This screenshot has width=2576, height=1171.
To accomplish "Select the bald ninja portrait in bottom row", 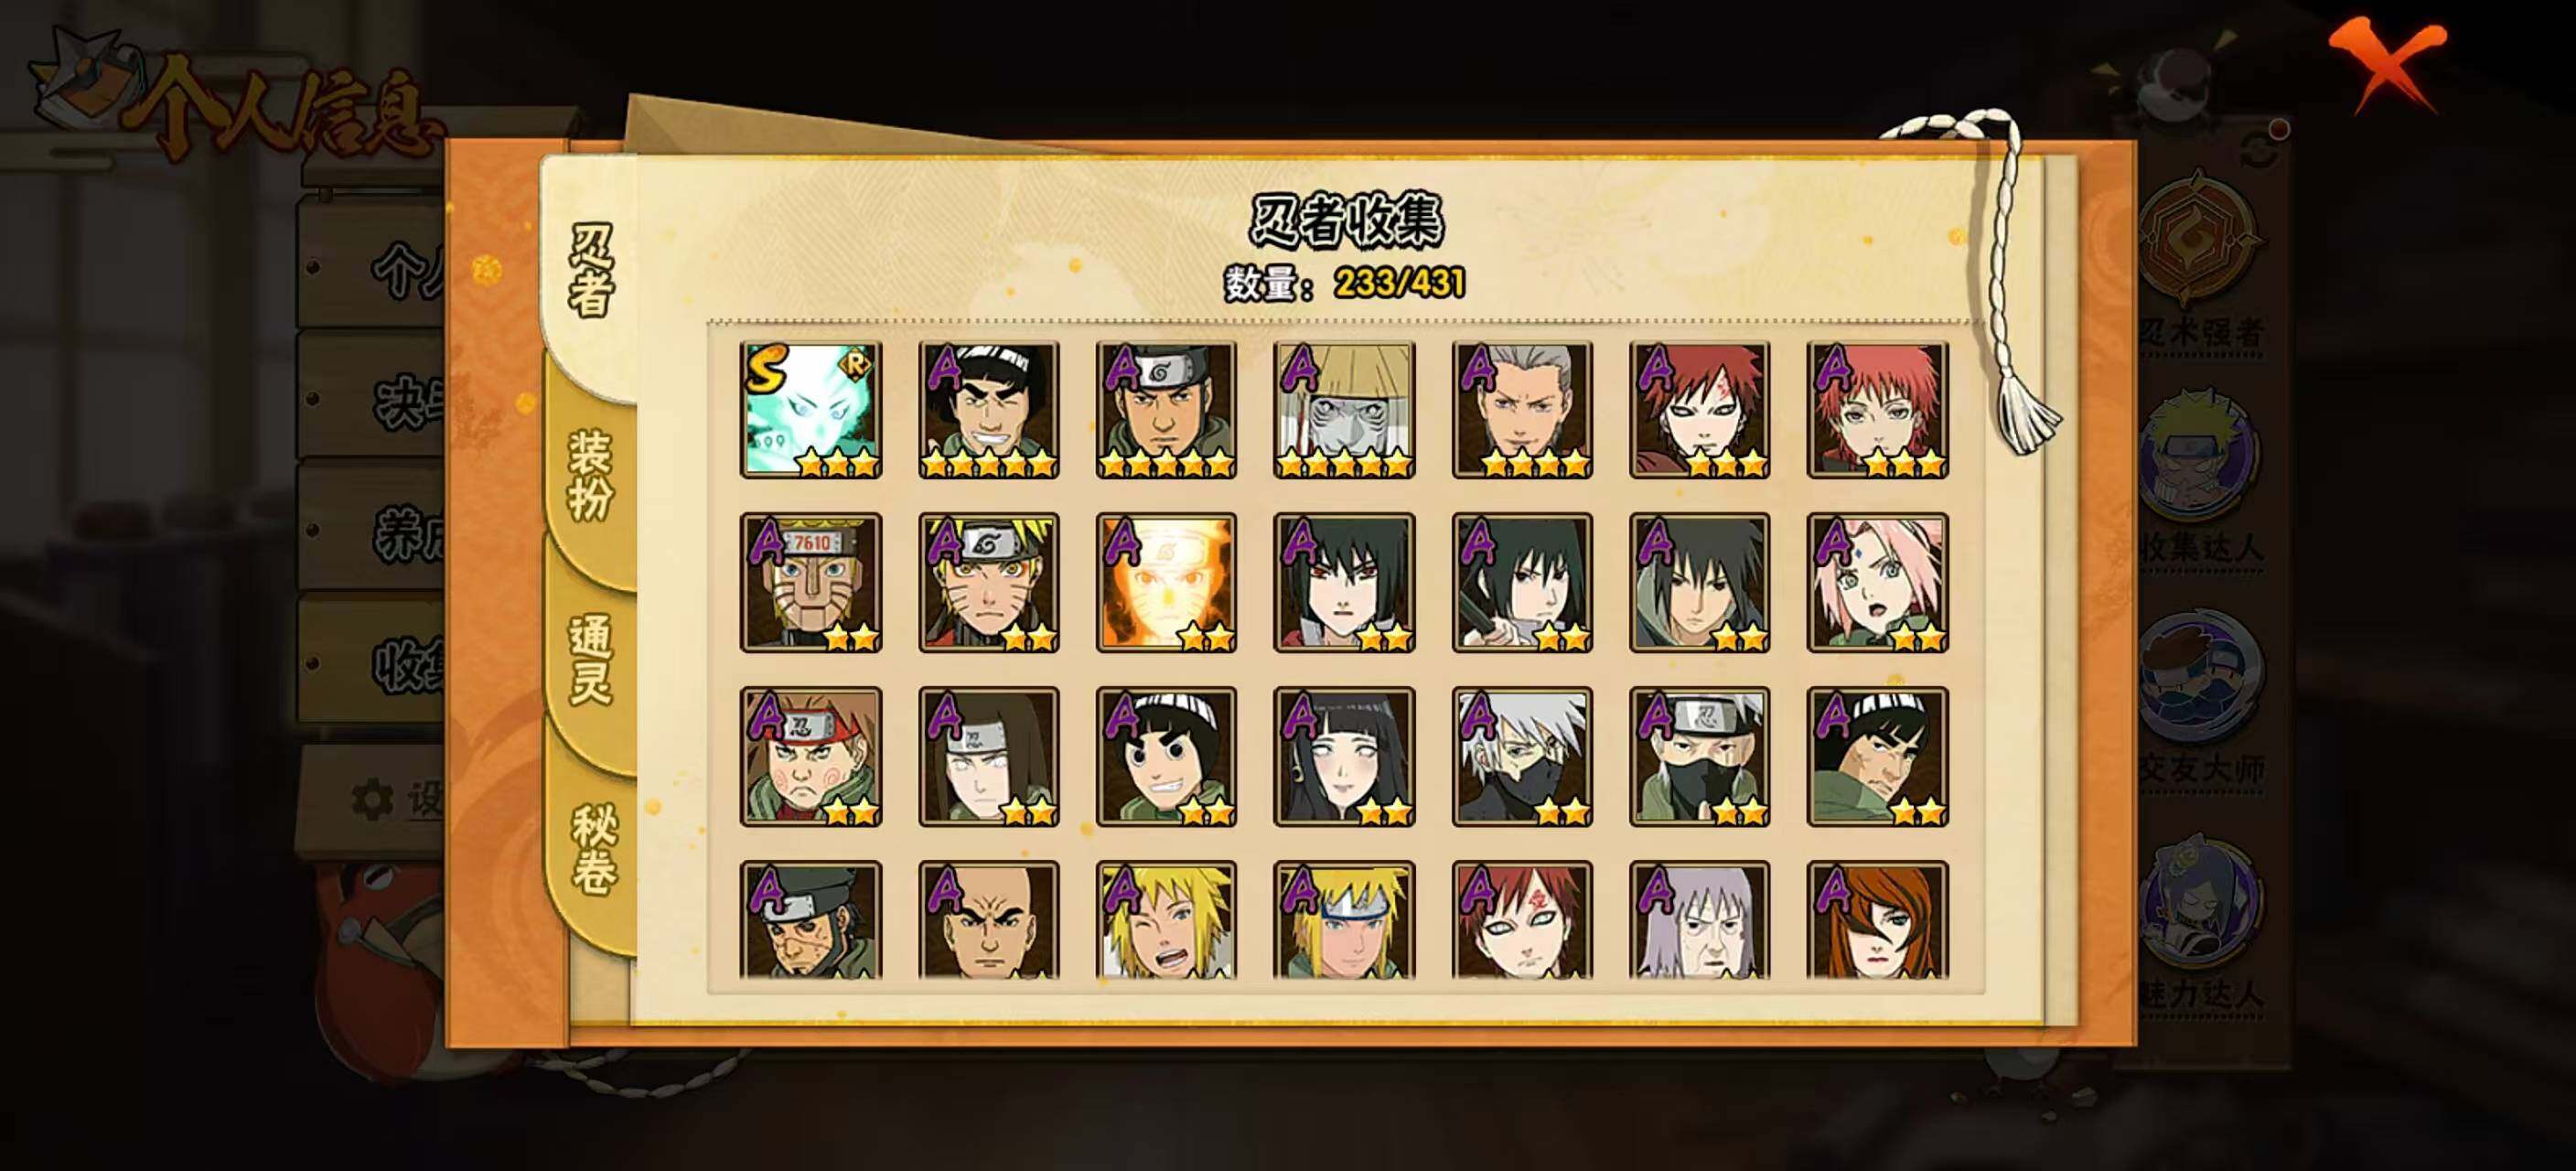I will coord(989,920).
